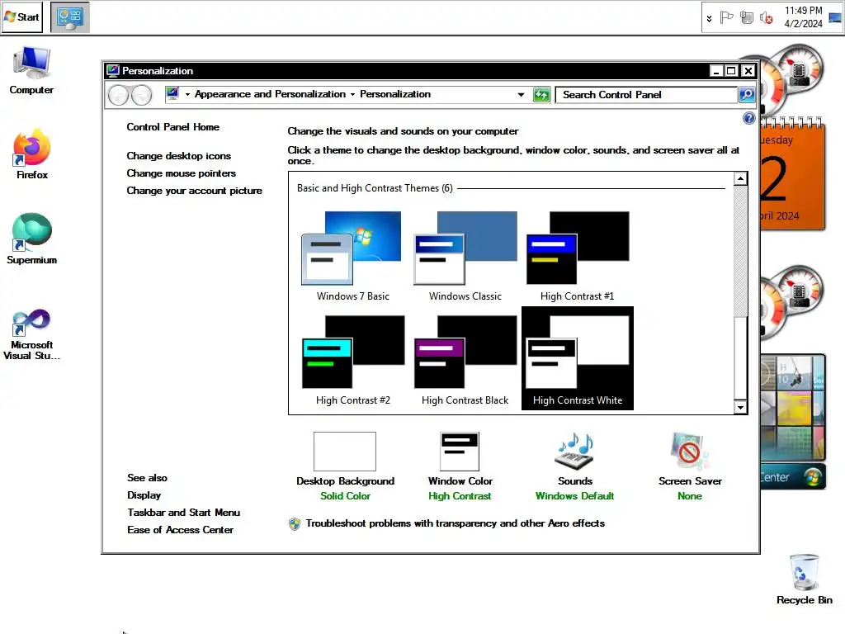Image resolution: width=845 pixels, height=634 pixels.
Task: Select the Windows Classic theme
Action: (465, 256)
